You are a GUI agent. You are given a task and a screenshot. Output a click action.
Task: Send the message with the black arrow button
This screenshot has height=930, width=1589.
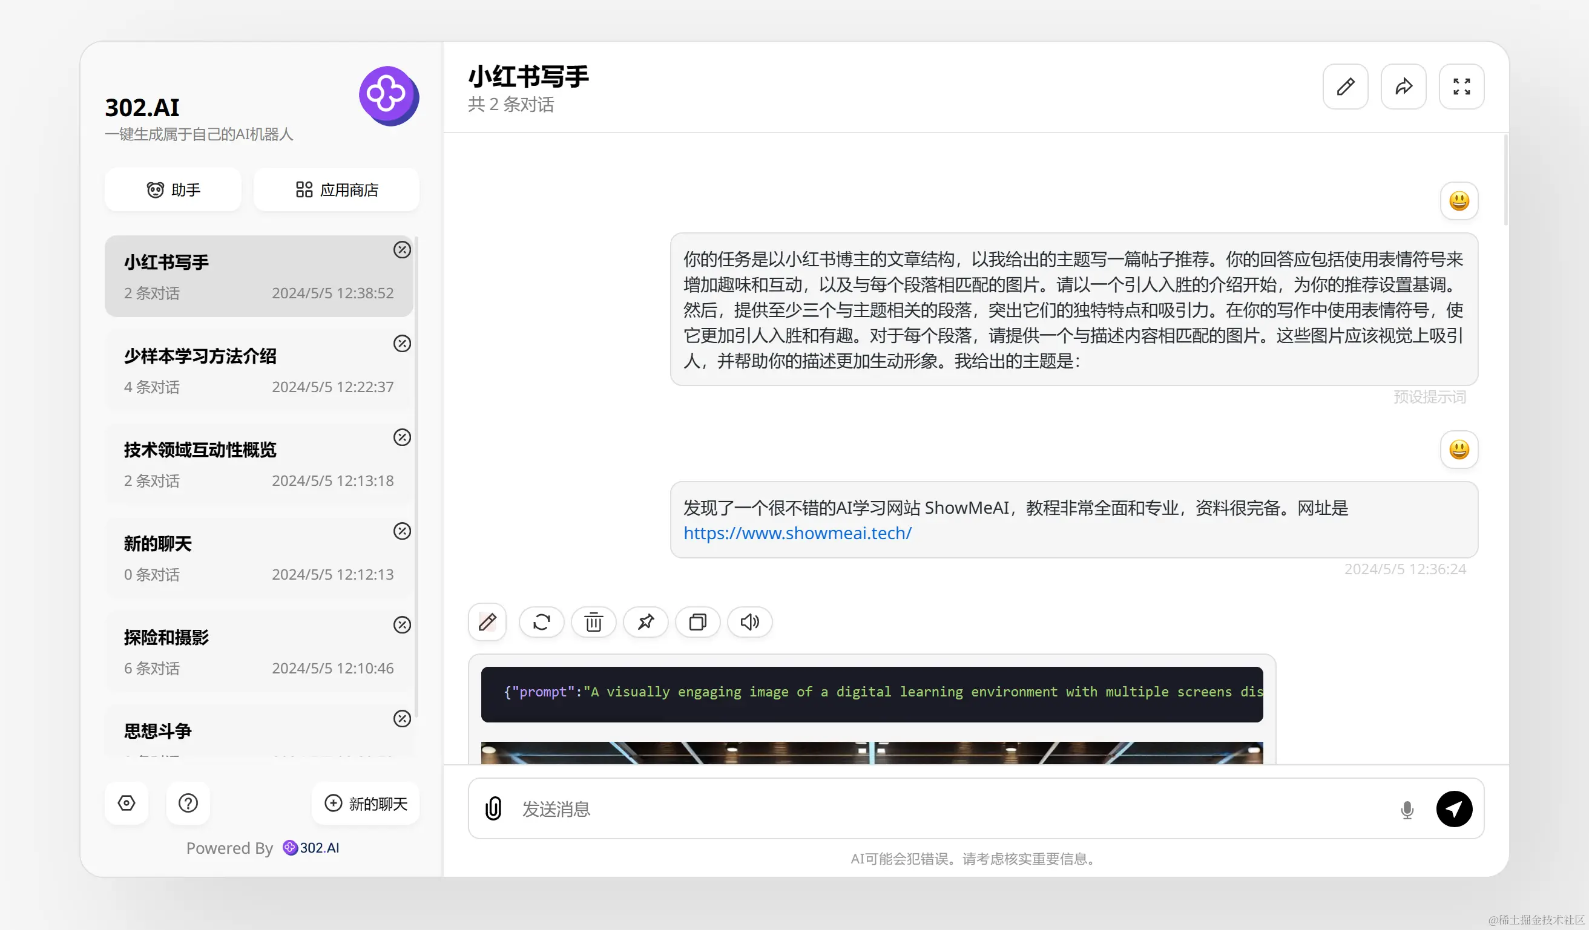point(1454,808)
